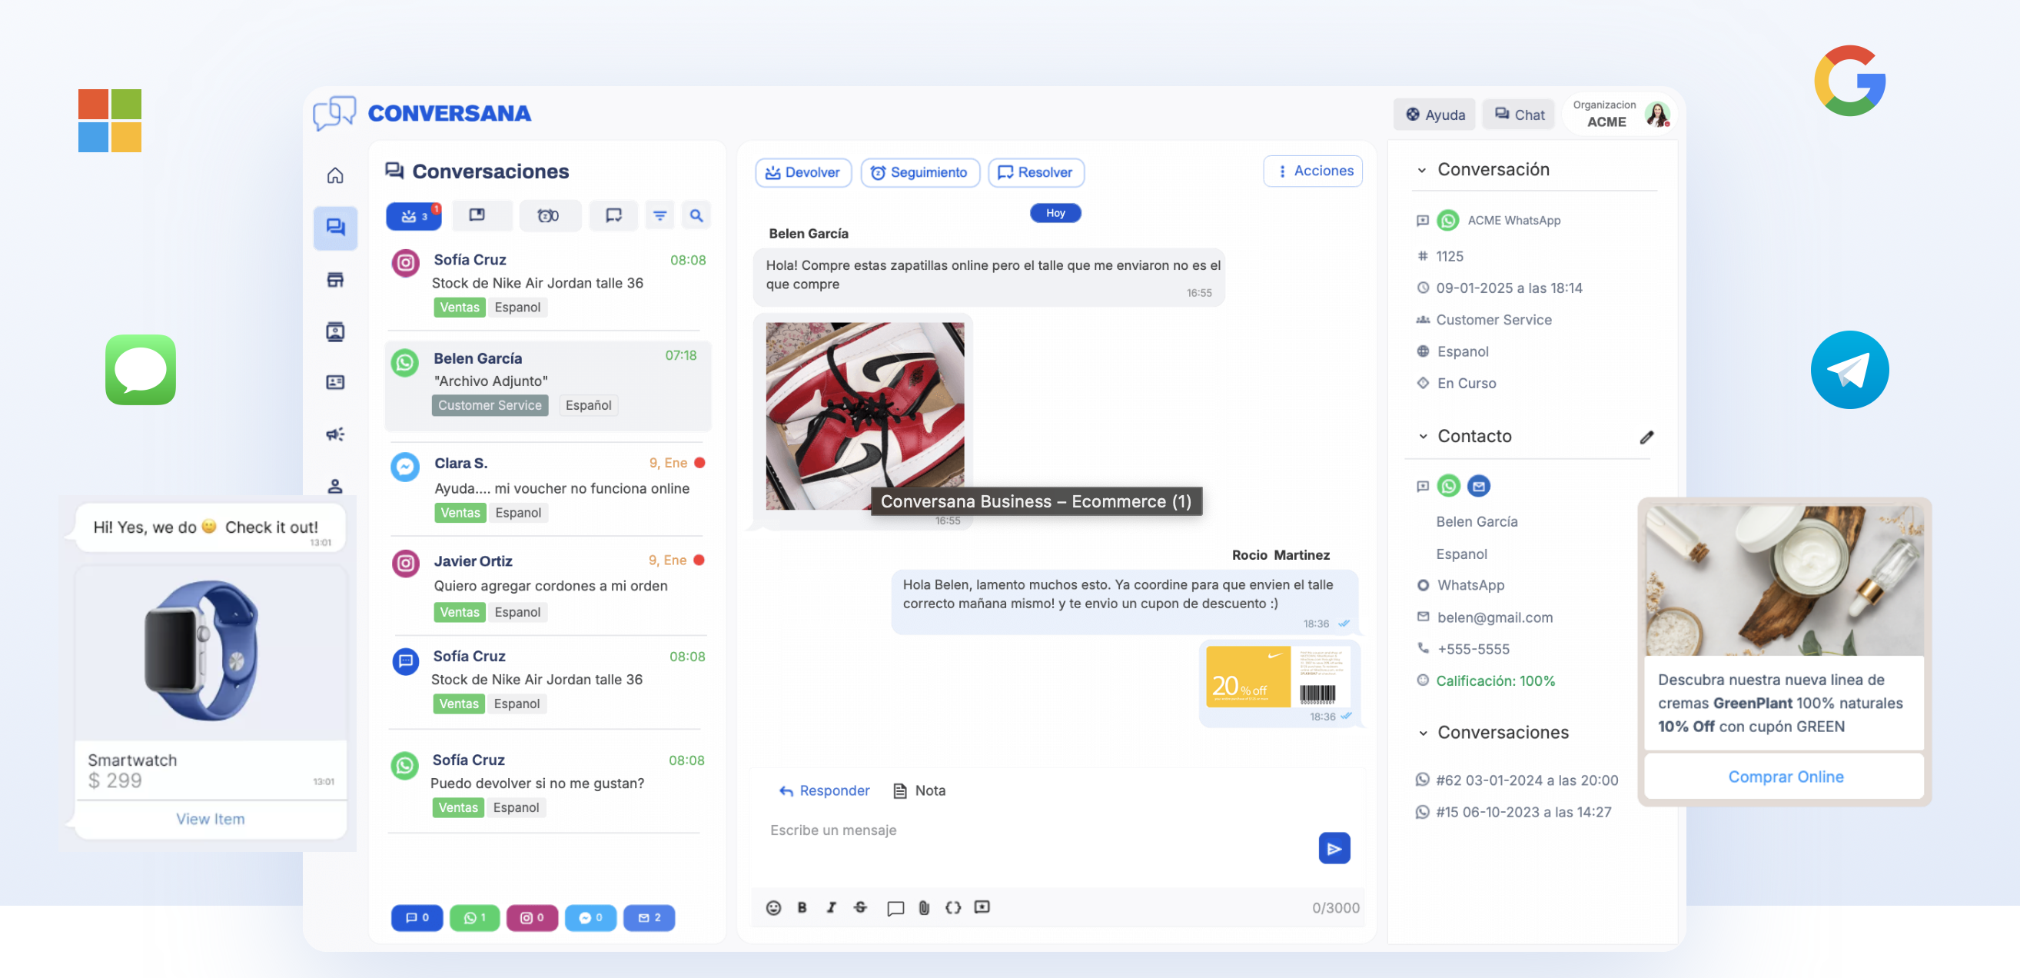Open the user profile icon in sidebar

coord(335,485)
